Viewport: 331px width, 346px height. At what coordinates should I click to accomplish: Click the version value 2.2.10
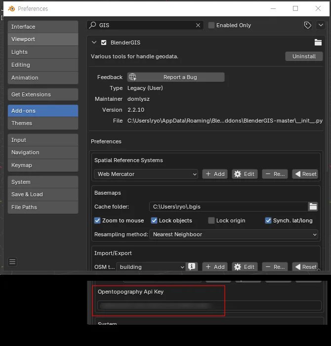pyautogui.click(x=136, y=110)
